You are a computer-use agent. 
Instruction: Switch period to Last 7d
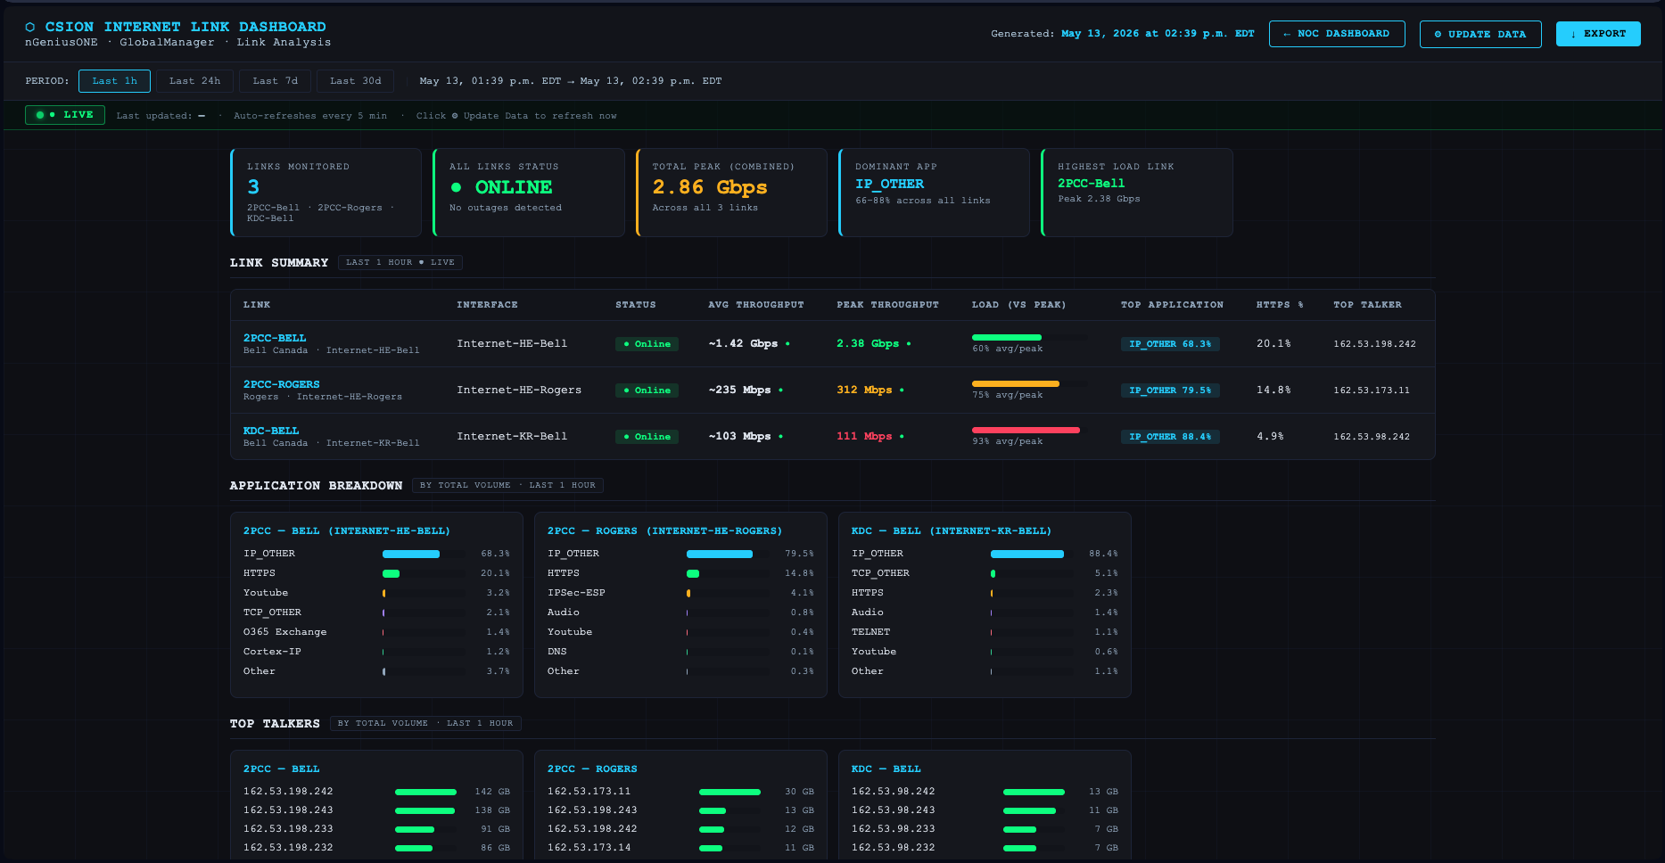(275, 81)
